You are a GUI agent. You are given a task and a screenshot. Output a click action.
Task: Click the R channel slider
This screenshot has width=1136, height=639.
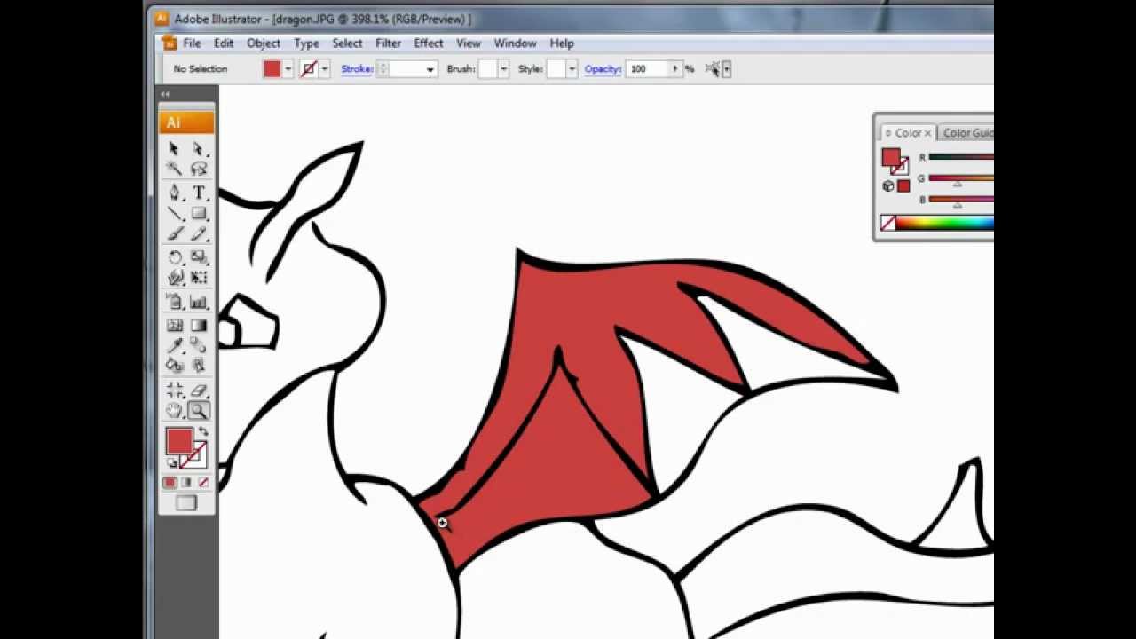pyautogui.click(x=961, y=157)
